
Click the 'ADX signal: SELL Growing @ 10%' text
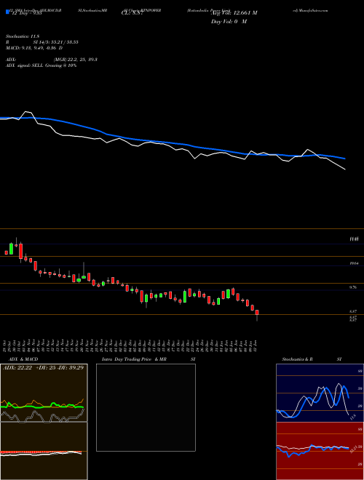(x=41, y=65)
